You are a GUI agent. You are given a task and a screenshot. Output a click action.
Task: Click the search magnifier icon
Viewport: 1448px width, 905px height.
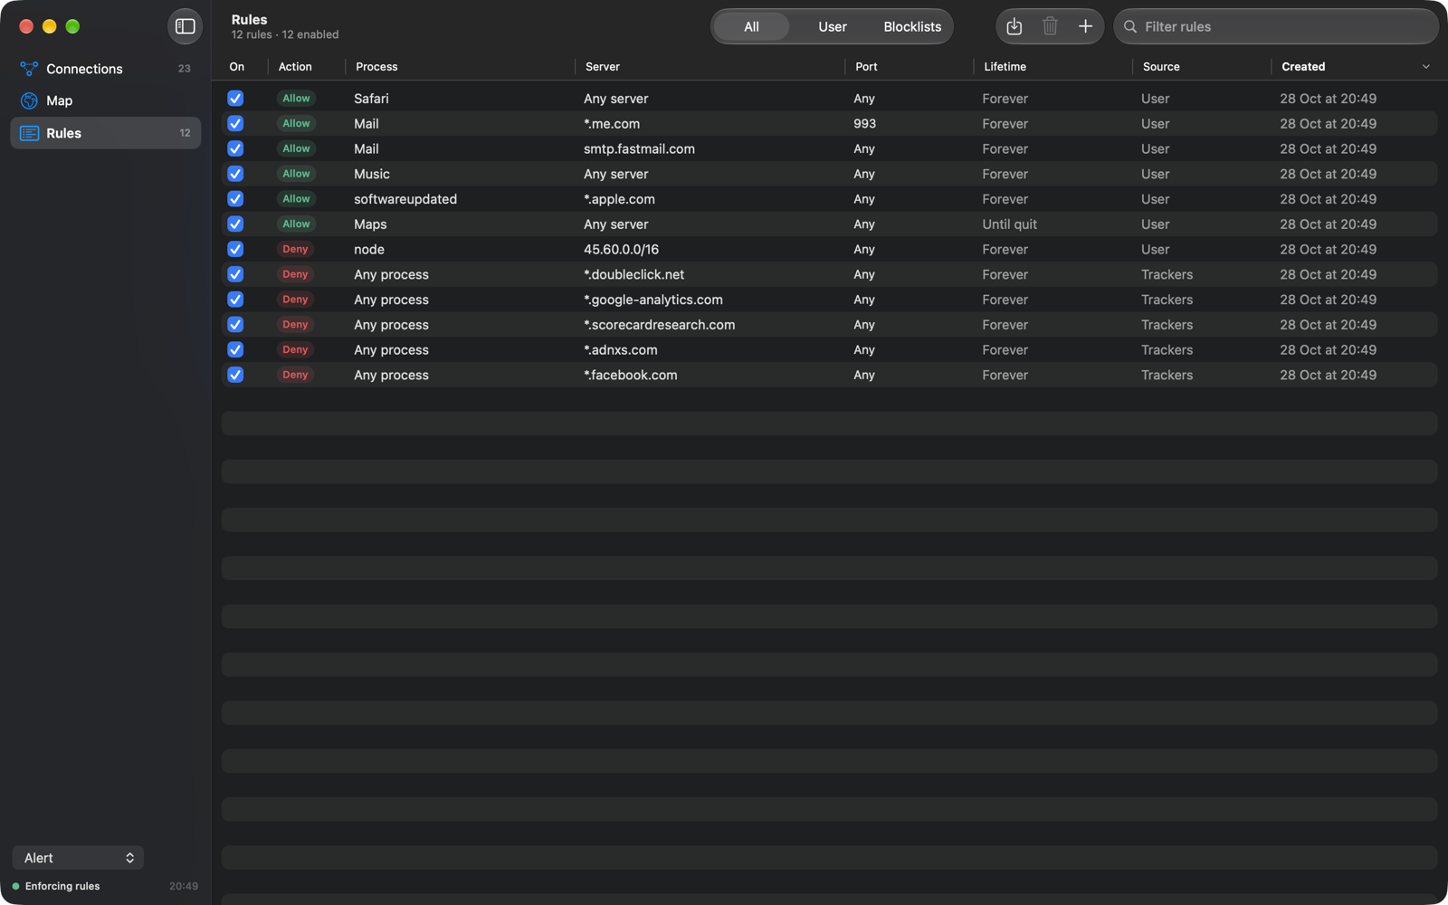(1130, 27)
